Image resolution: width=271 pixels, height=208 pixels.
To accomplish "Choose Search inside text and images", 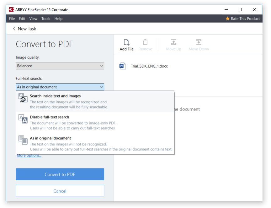I will (x=95, y=101).
